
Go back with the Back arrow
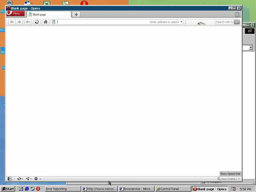click(x=12, y=22)
